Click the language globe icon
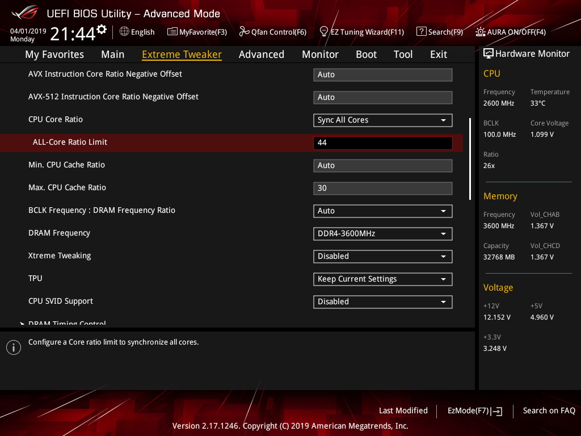The height and width of the screenshot is (436, 581). click(x=124, y=32)
